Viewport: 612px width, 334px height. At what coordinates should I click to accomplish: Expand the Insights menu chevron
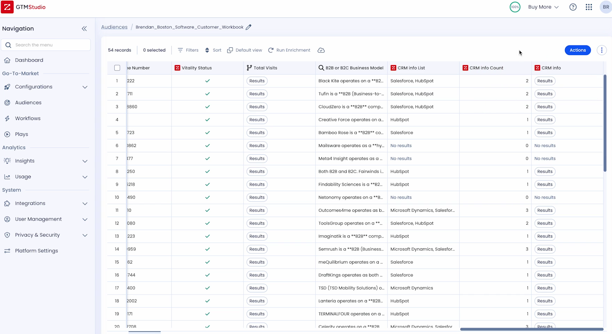coord(85,161)
